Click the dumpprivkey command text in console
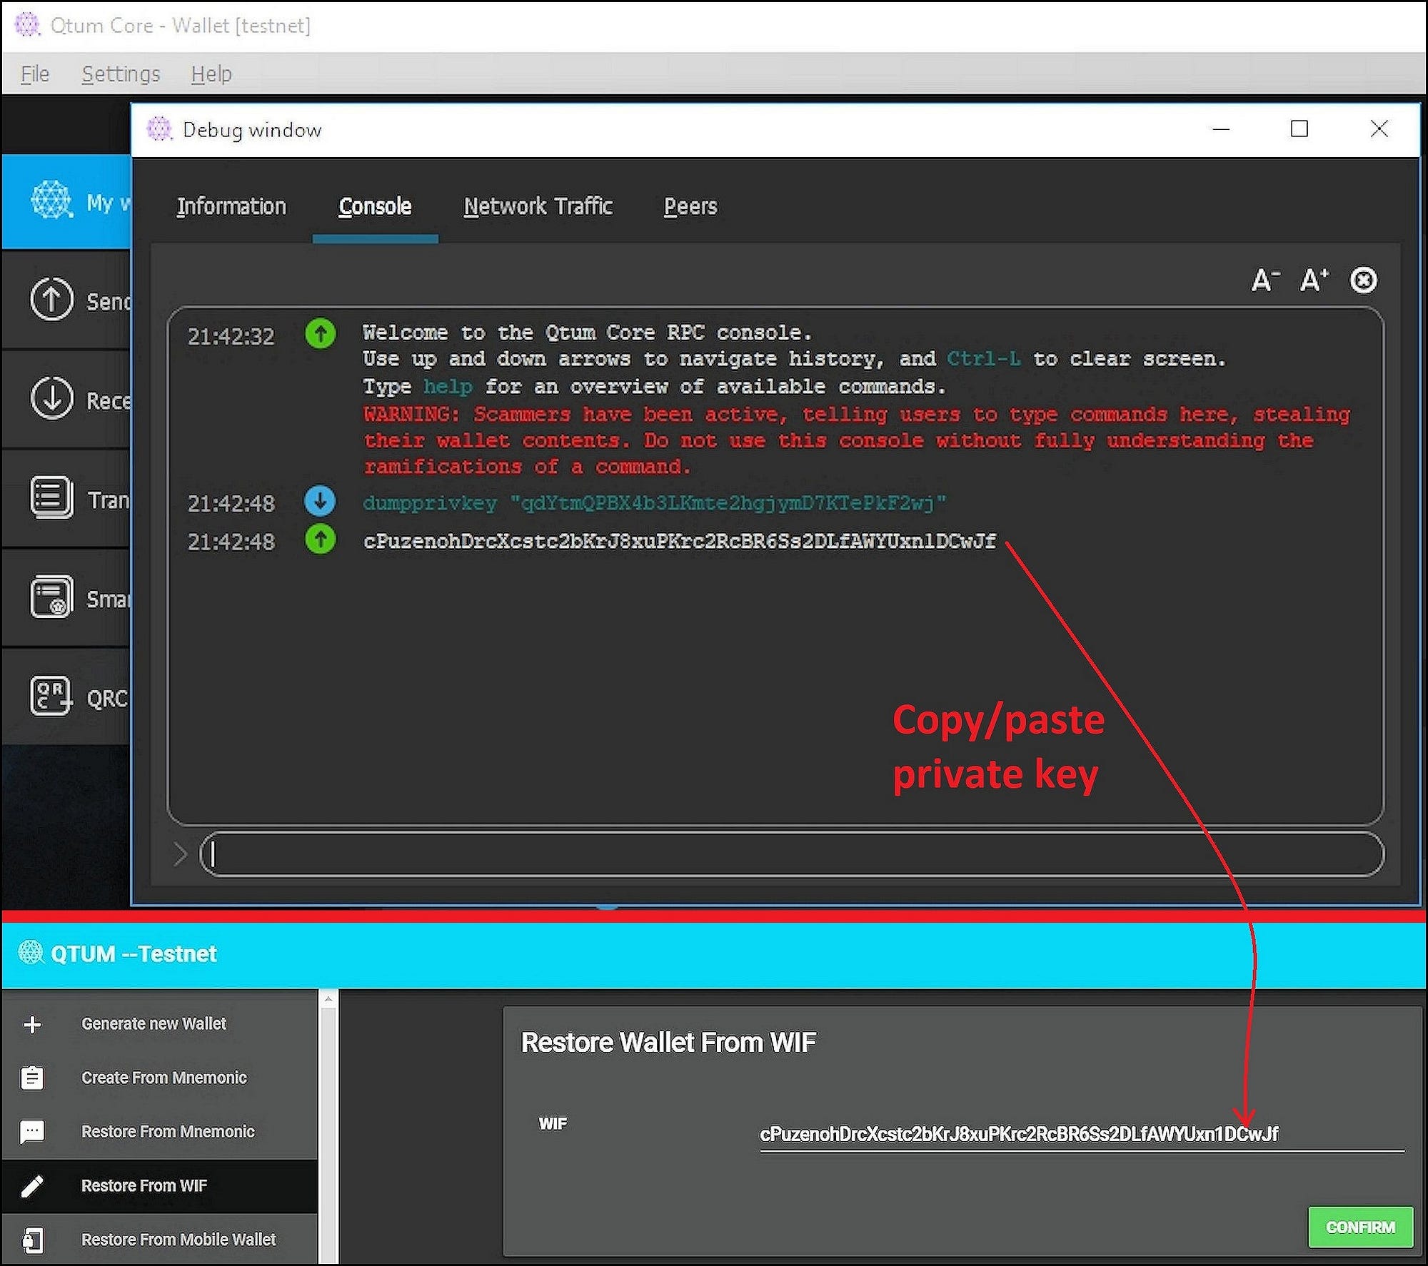 pos(655,503)
